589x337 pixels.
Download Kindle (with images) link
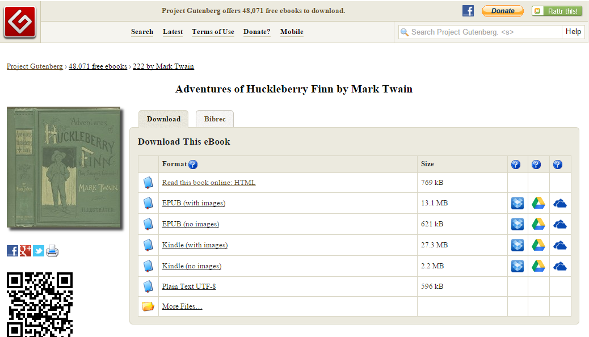195,245
